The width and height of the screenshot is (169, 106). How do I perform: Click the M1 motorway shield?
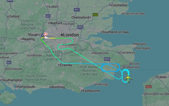coord(48,16)
